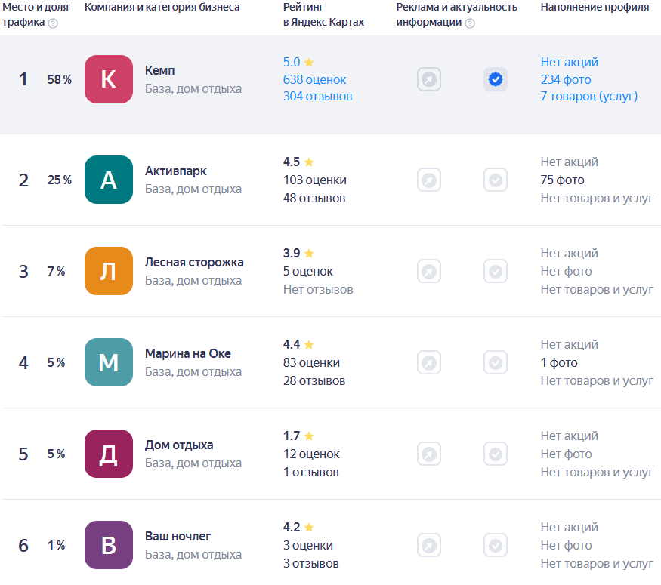Viewport: 661px width, 585px height.
Task: Select company name 'Кемп'
Action: point(159,70)
